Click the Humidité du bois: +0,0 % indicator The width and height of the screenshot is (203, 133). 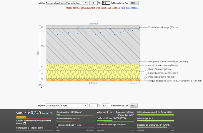68,119
